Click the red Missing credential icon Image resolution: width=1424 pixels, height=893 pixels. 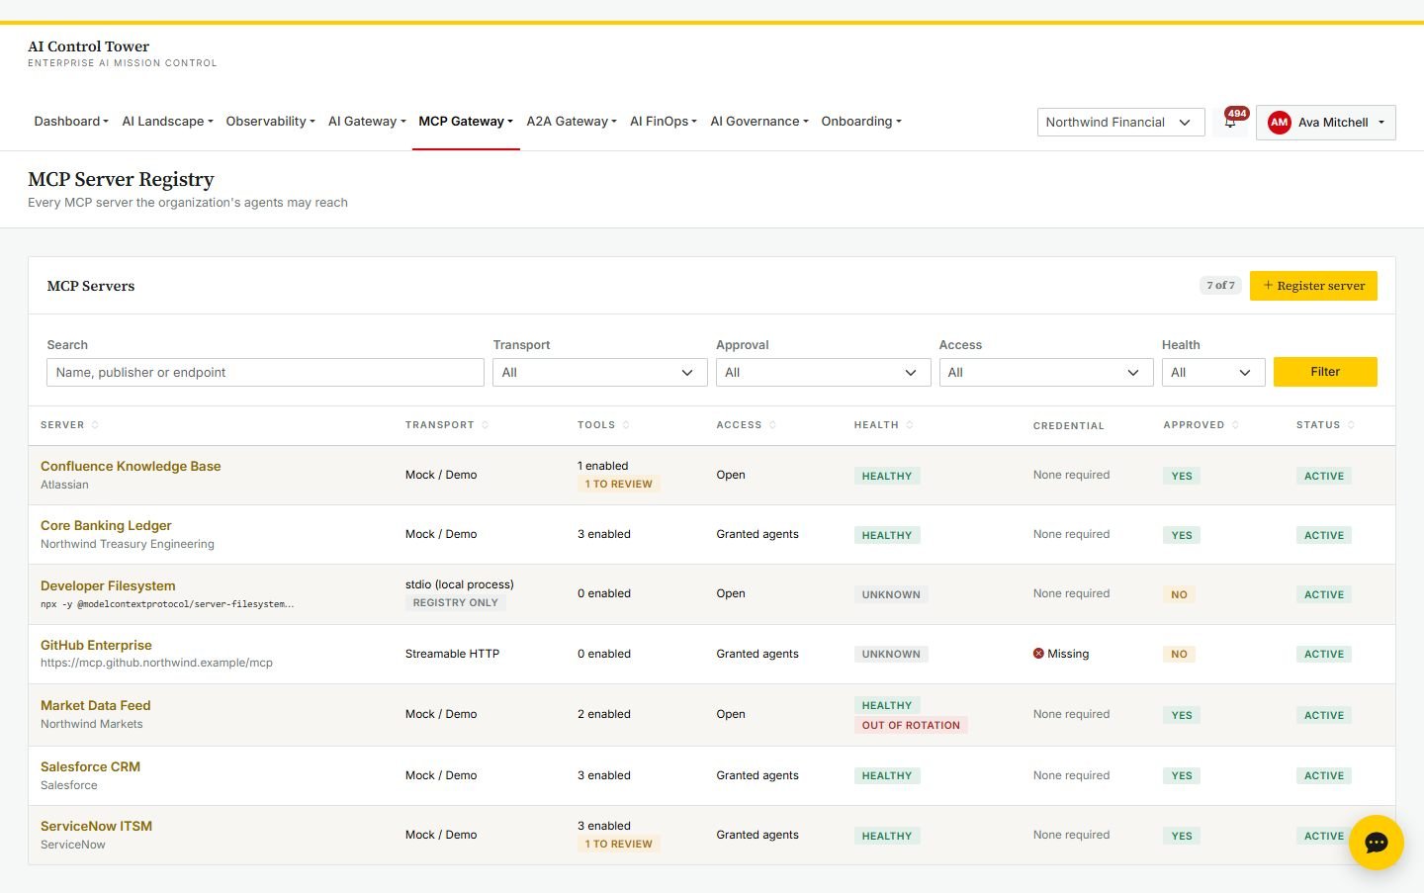tap(1038, 654)
